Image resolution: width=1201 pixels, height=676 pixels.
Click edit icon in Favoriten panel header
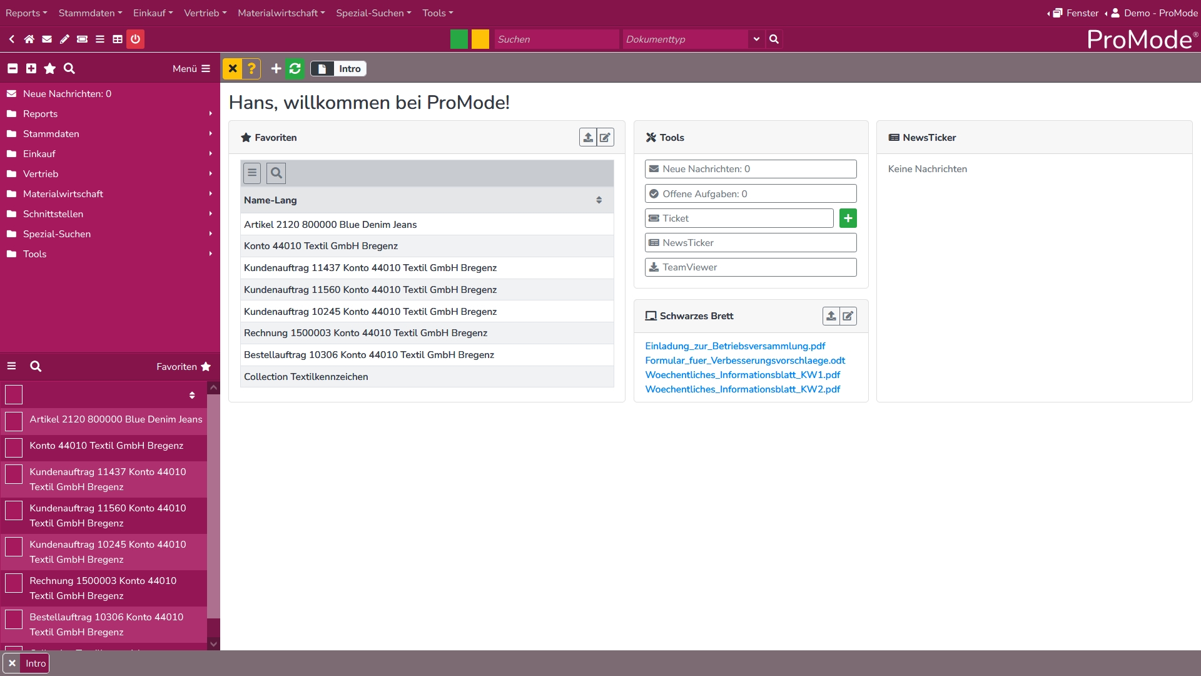(605, 138)
